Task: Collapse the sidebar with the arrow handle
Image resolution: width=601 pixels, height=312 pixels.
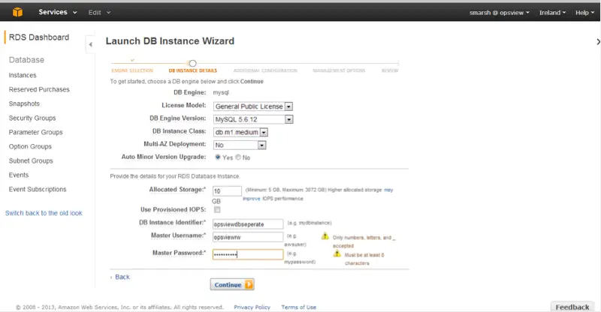Action: (x=90, y=44)
